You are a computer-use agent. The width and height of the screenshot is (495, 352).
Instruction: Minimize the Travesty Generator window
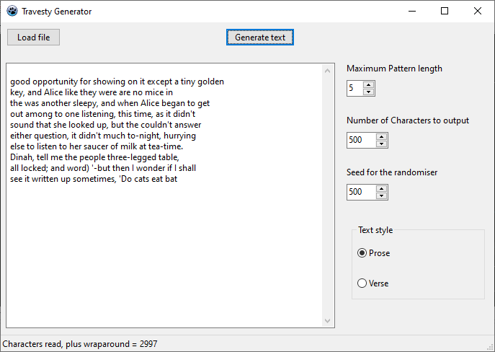412,11
